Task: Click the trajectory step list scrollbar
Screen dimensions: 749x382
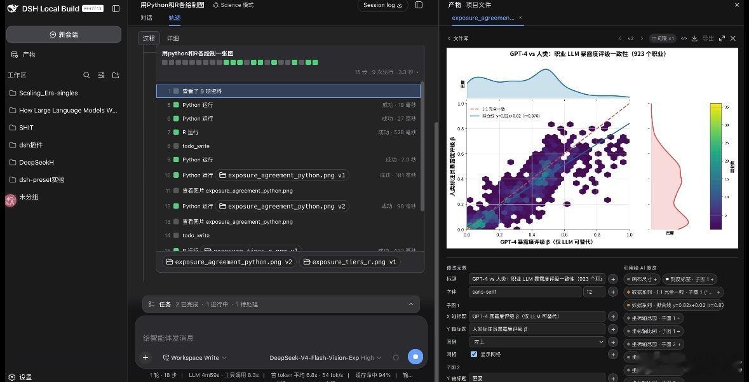Action: [422, 146]
